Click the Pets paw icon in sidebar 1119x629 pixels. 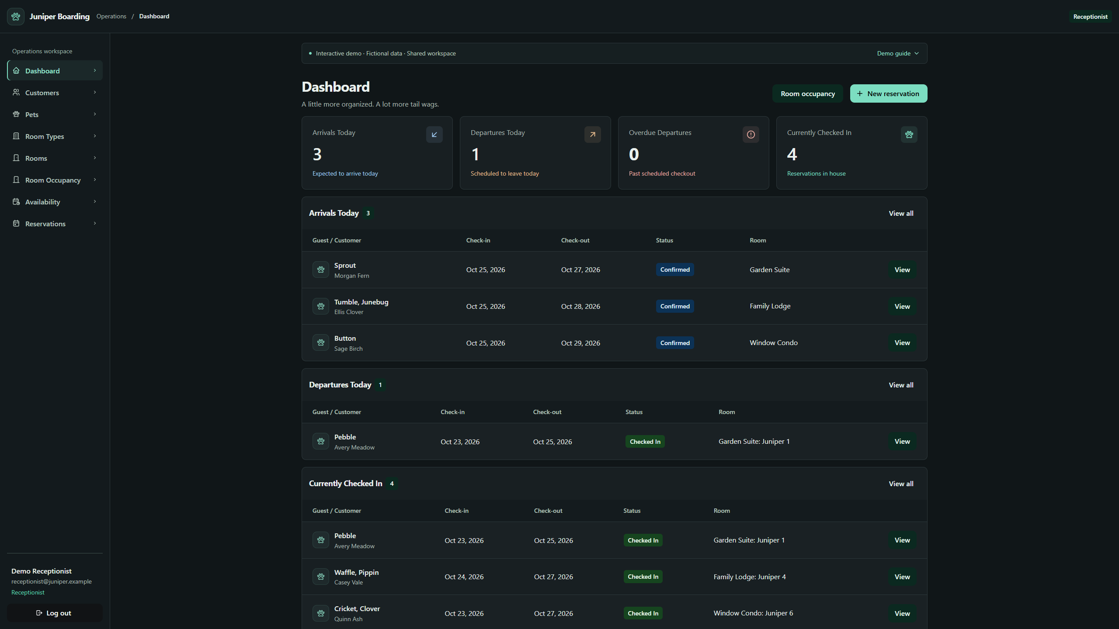(16, 114)
